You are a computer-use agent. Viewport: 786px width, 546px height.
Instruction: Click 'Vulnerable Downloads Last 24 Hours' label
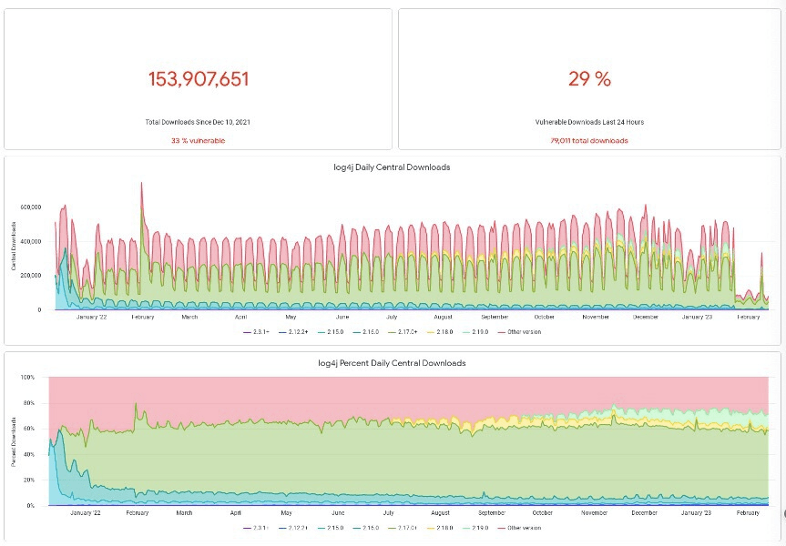[589, 122]
